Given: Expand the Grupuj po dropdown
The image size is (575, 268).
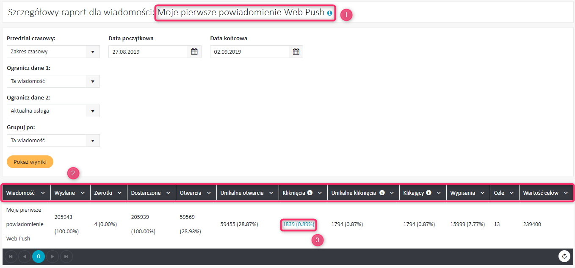Looking at the screenshot, I should (x=93, y=141).
